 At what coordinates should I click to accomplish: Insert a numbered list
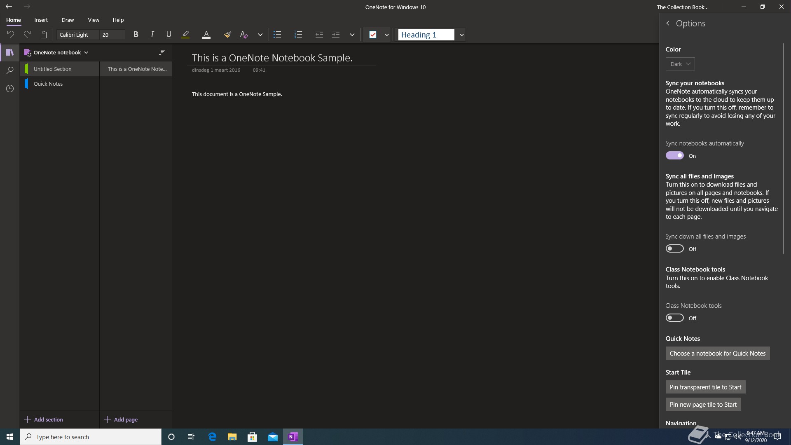pyautogui.click(x=298, y=35)
